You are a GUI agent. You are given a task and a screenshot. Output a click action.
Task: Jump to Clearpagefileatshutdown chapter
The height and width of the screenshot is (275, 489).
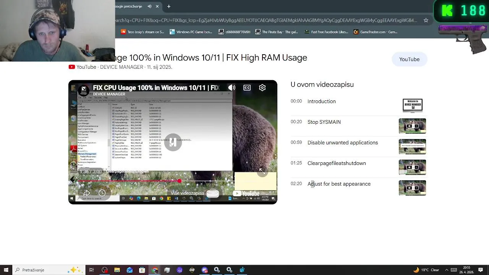337,163
